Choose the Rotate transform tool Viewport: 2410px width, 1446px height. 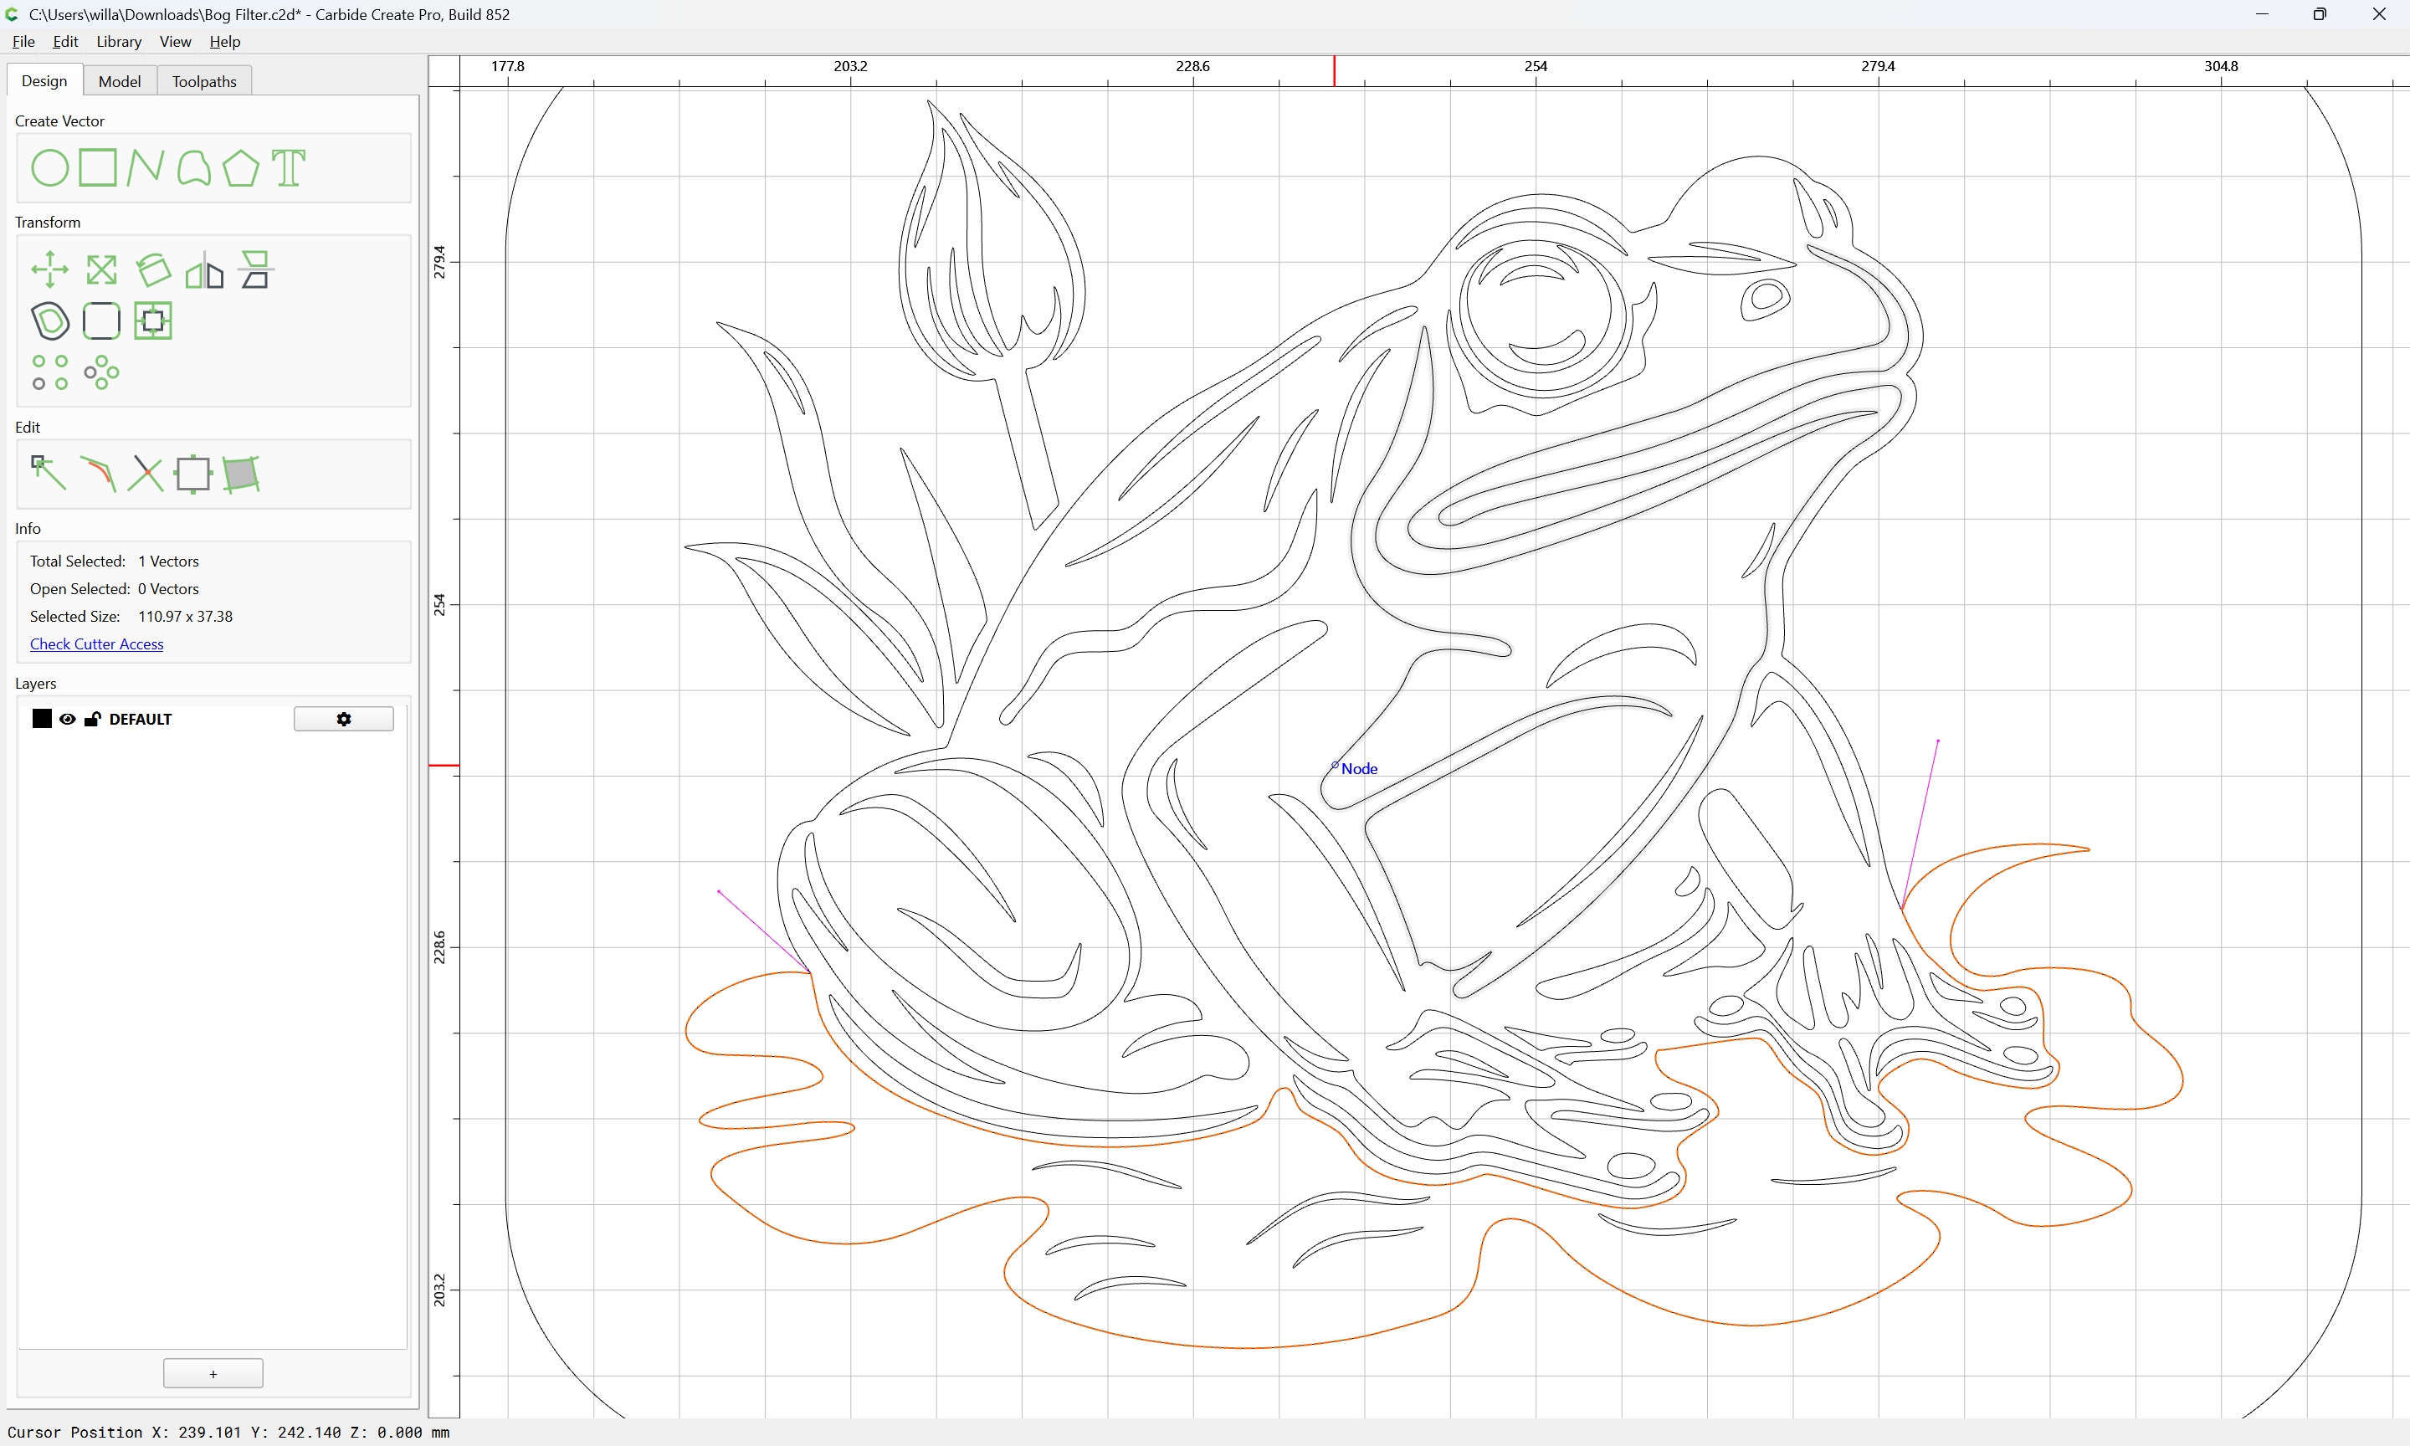coord(153,270)
